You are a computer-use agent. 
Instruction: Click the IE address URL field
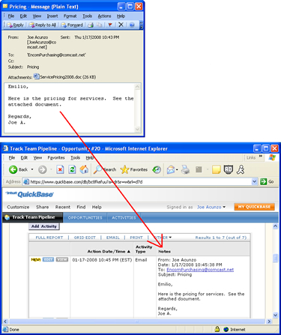[x=140, y=181]
